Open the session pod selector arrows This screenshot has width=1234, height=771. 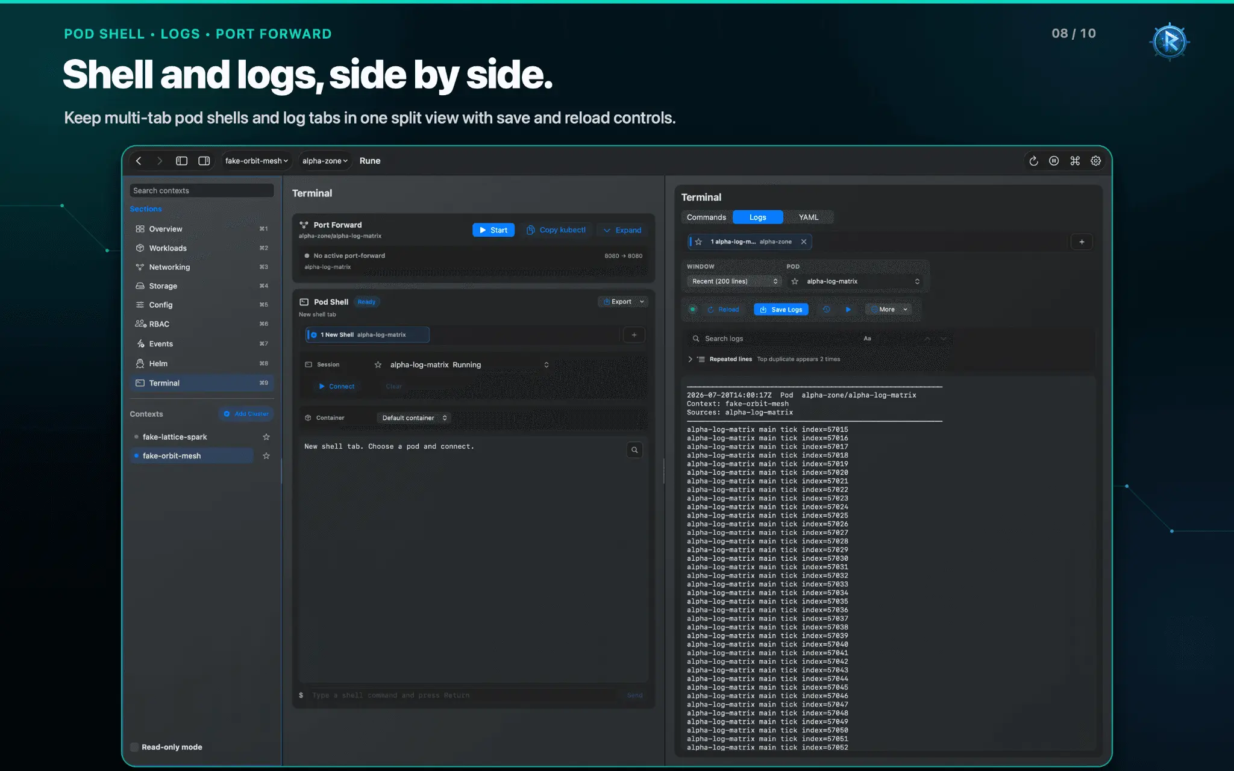click(x=547, y=365)
